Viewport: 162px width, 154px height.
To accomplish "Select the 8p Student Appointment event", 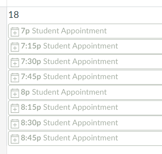I will point(85,92).
